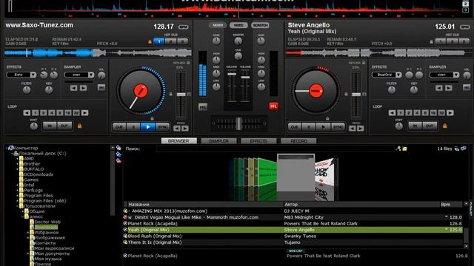Set left deck loop IN point
This screenshot has width=474, height=266.
(50, 126)
